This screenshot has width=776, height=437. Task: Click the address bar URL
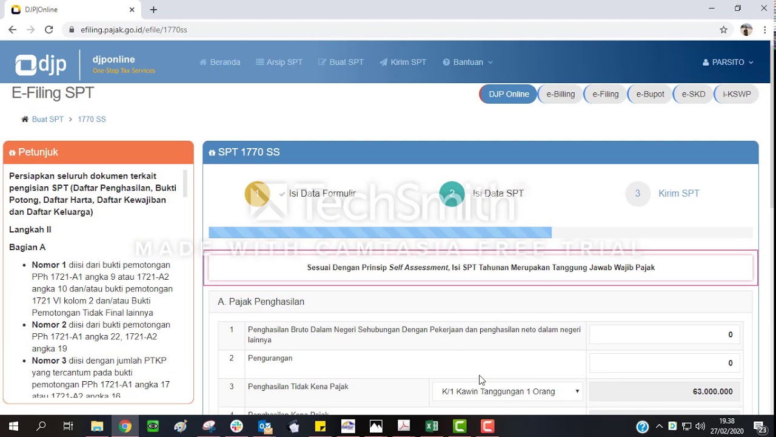[133, 30]
